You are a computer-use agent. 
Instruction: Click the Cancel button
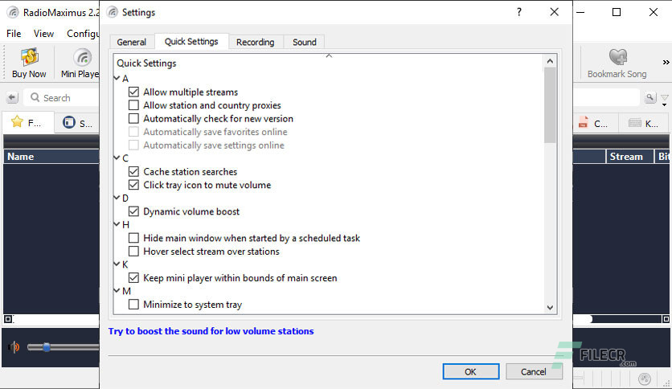(x=534, y=371)
